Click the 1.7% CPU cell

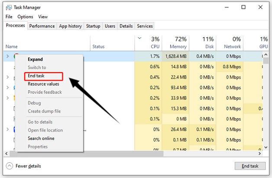pyautogui.click(x=148, y=56)
